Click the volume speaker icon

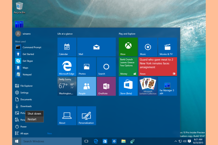(185, 141)
